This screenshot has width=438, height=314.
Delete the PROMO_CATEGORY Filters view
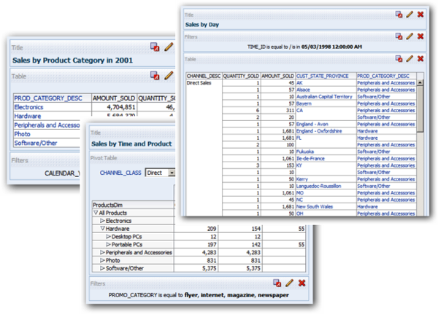(302, 283)
